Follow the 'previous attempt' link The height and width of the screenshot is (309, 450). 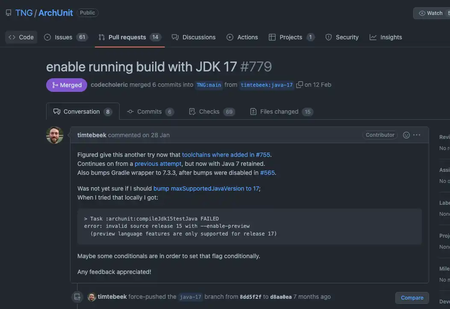tap(158, 164)
